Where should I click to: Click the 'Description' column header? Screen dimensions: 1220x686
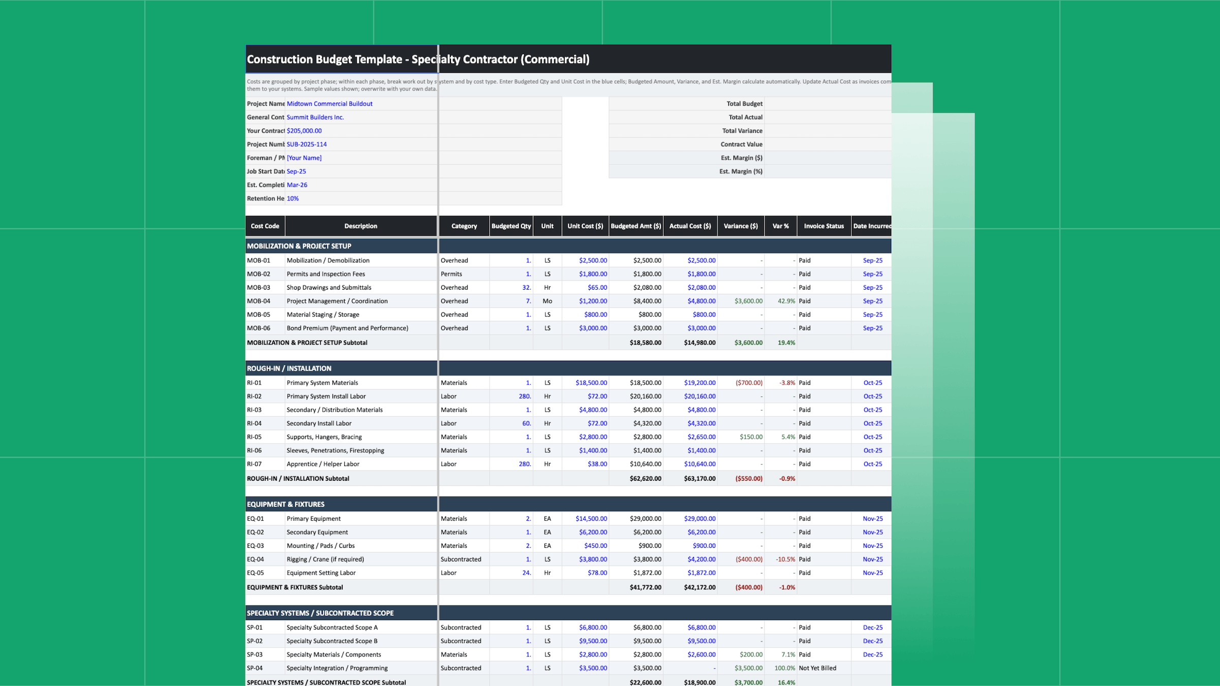click(361, 226)
